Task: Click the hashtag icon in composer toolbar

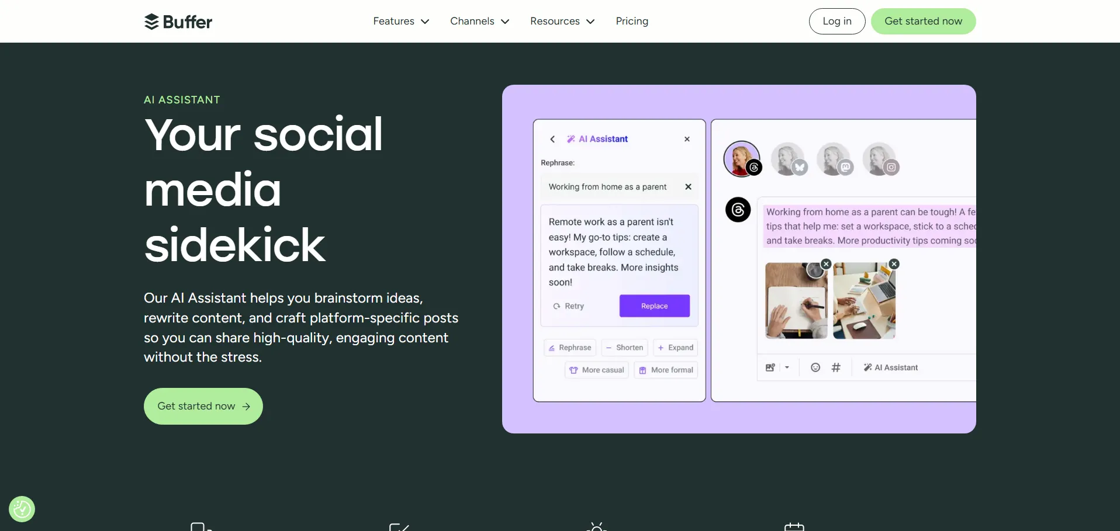Action: point(836,367)
